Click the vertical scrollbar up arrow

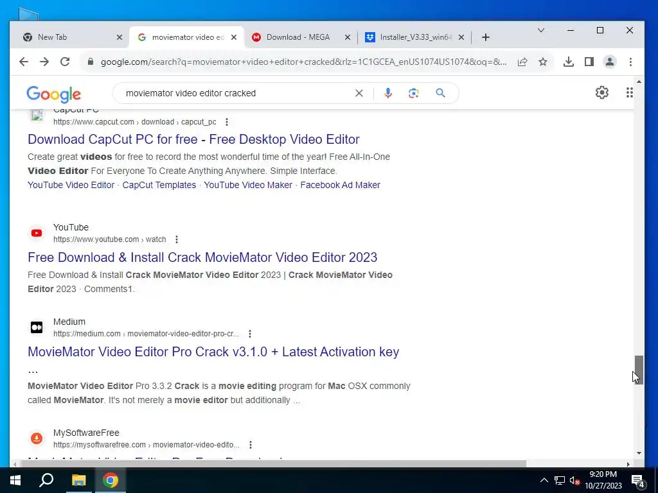(x=639, y=82)
